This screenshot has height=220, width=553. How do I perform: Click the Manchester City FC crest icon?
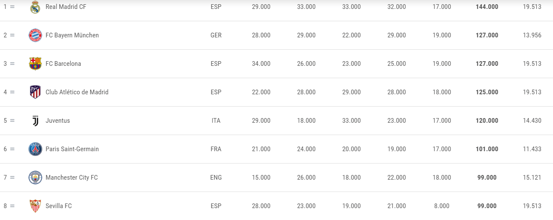pyautogui.click(x=35, y=178)
